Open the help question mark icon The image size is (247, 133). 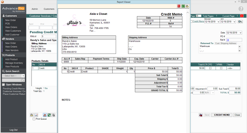point(241,9)
